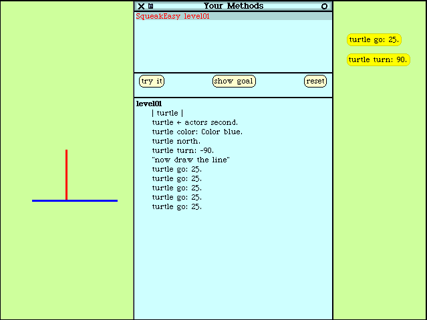Pick the yellow 'turtle go: 25.' tile
Viewport: 427px width, 320px height.
374,40
